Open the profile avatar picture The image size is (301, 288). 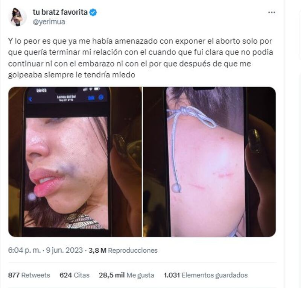pyautogui.click(x=17, y=17)
